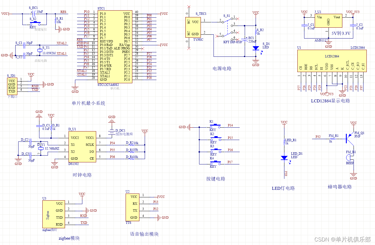The height and width of the screenshot is (245, 375).
Task: Click the 'EA/Vpp' pin name on STC1
Action: pyautogui.click(x=125, y=45)
